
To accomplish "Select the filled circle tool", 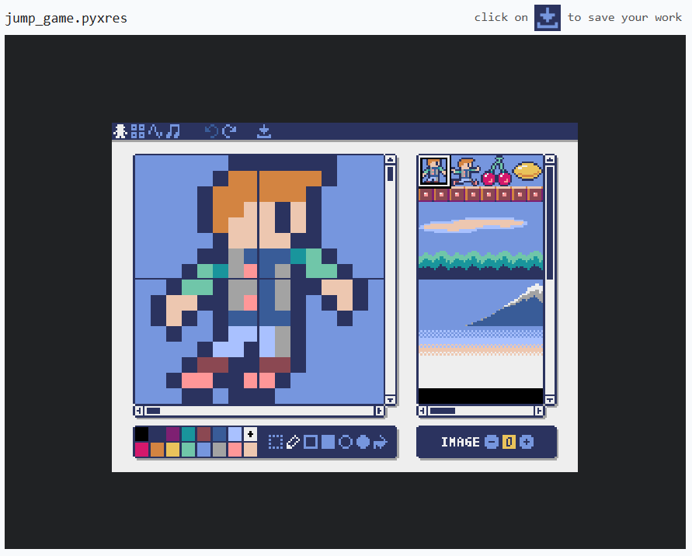I will pos(363,442).
